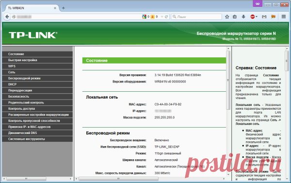Click the purple private browsing mask icon

[258, 4]
